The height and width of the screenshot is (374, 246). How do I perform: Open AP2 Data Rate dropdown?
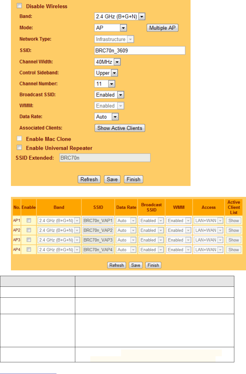point(126,230)
